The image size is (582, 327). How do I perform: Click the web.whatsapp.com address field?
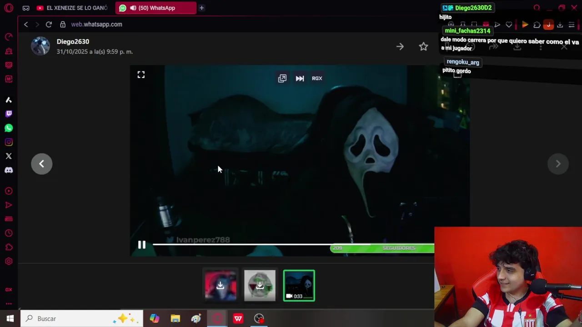96,24
